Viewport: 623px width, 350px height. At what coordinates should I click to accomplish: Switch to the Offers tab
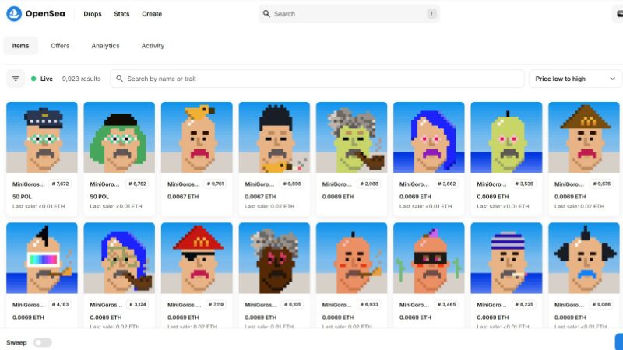tap(60, 46)
